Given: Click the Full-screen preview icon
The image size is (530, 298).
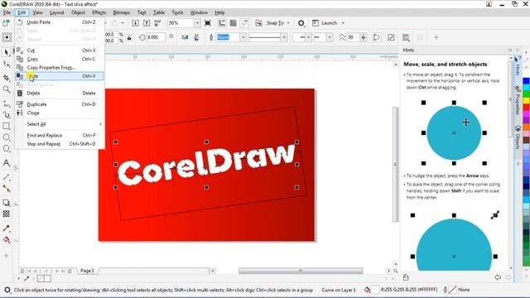Looking at the screenshot, I should (208, 23).
